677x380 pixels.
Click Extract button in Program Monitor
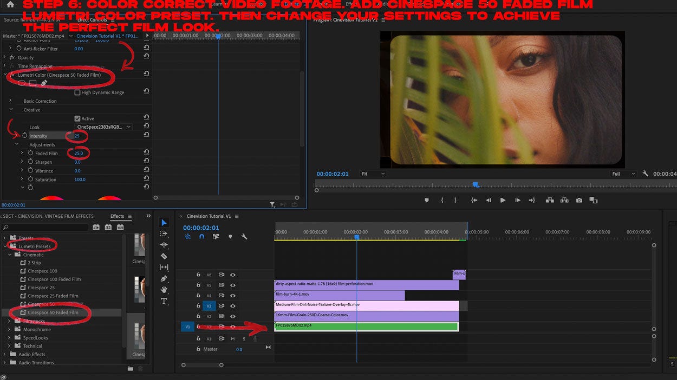click(564, 200)
